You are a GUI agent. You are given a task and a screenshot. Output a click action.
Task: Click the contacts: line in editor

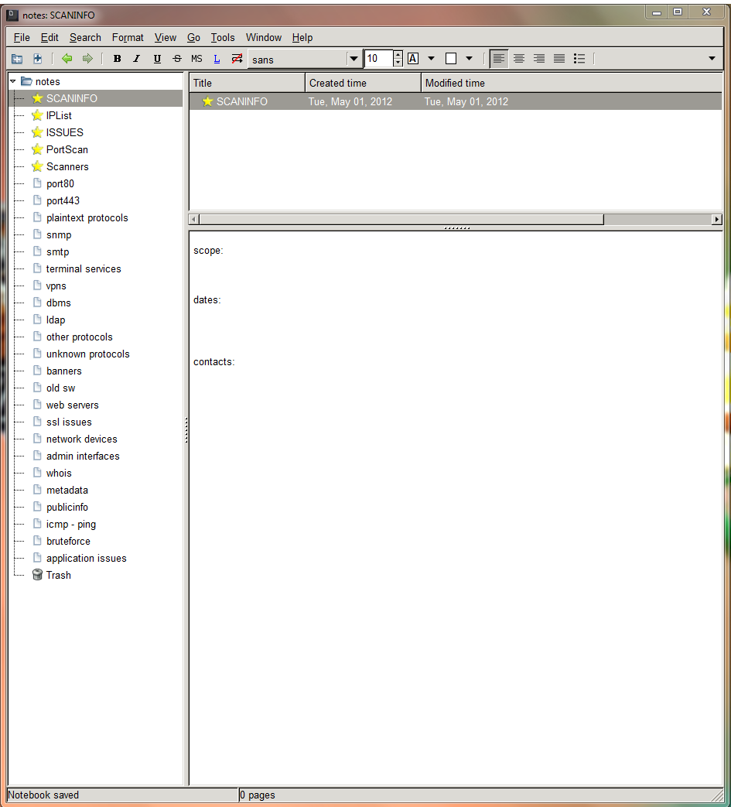click(214, 362)
